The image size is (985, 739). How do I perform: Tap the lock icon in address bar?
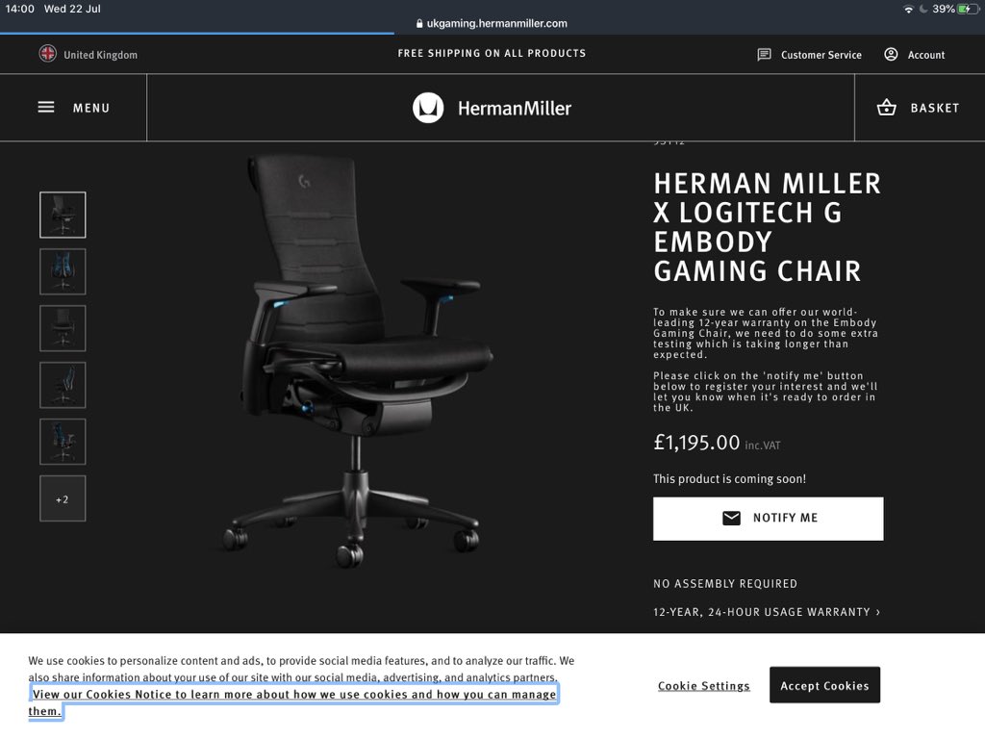[x=419, y=23]
